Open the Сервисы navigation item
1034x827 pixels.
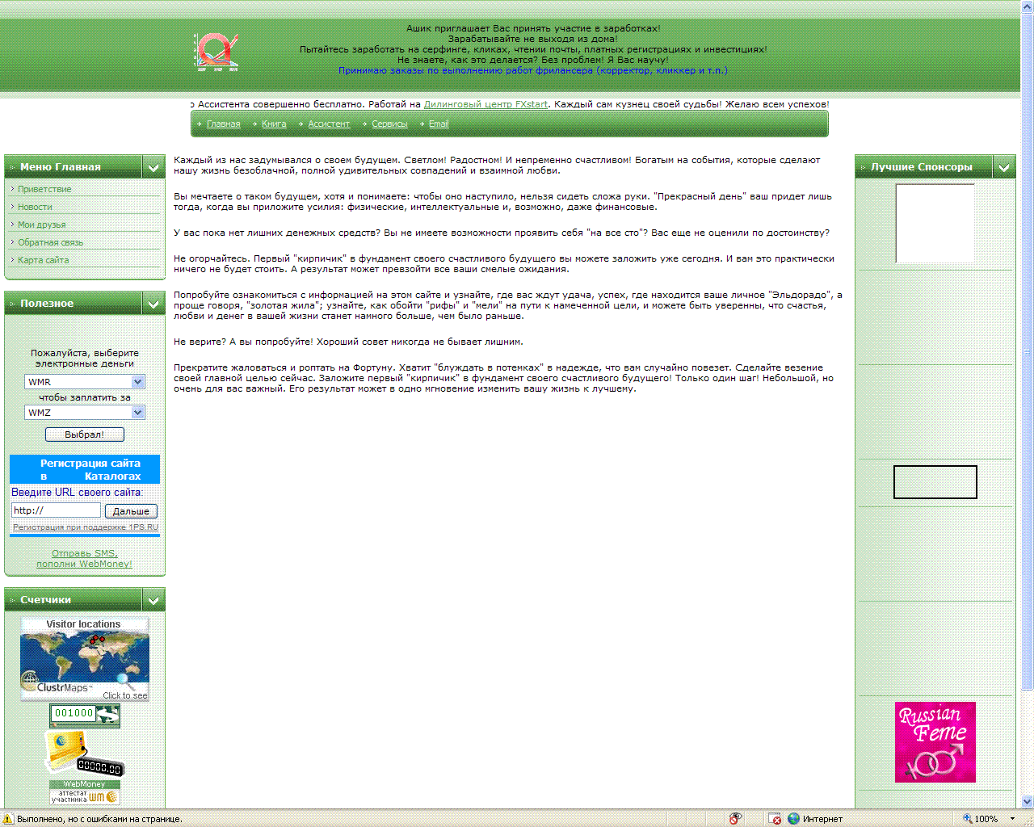(389, 124)
